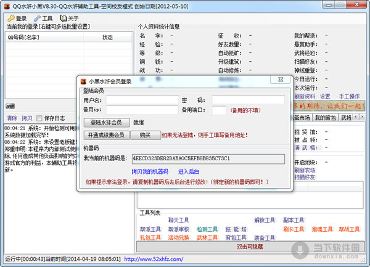
Task: Open the 刷卡工具 tool
Action: pos(294,229)
